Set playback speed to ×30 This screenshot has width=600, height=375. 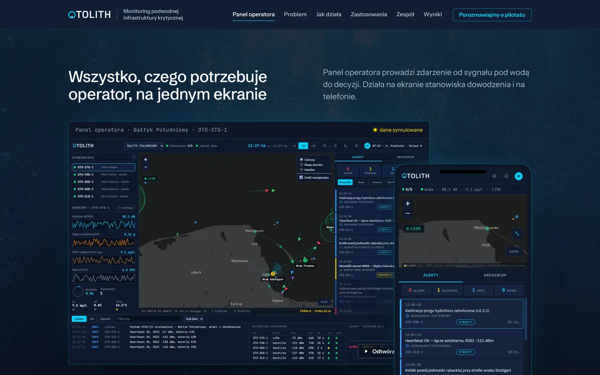(313, 146)
